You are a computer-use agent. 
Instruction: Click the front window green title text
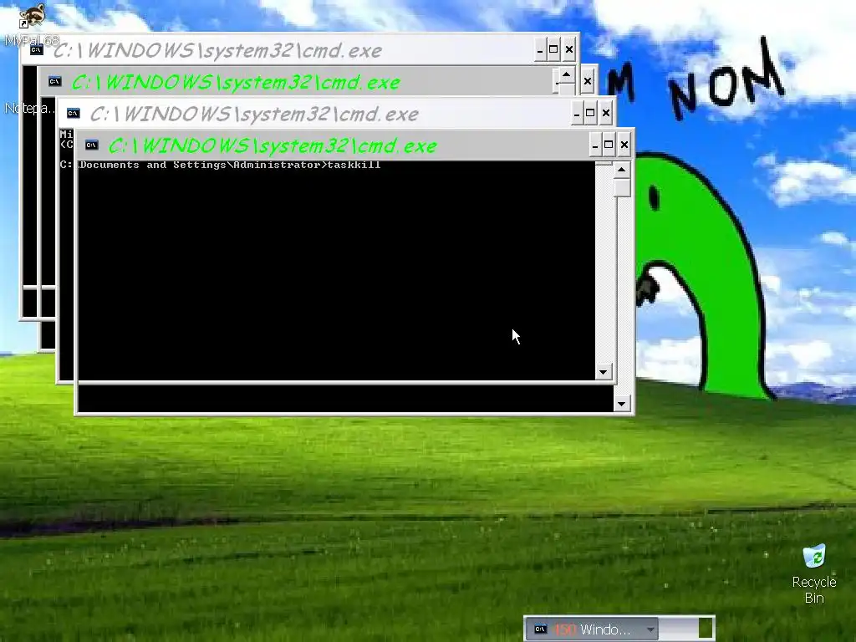273,145
